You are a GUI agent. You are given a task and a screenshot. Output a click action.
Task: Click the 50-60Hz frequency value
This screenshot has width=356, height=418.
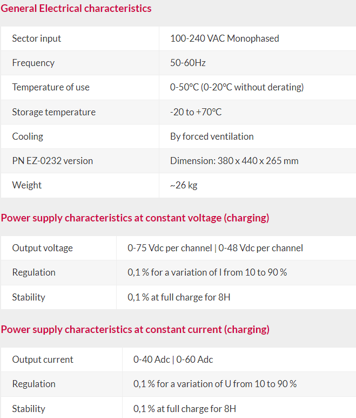point(188,63)
